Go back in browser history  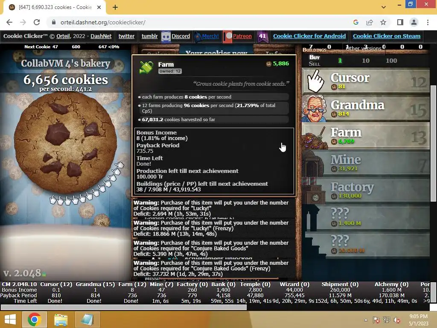click(x=9, y=22)
